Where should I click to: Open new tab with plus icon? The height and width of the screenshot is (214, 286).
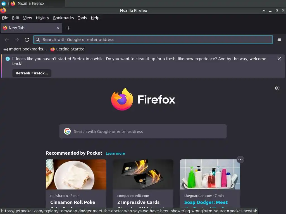point(68,28)
